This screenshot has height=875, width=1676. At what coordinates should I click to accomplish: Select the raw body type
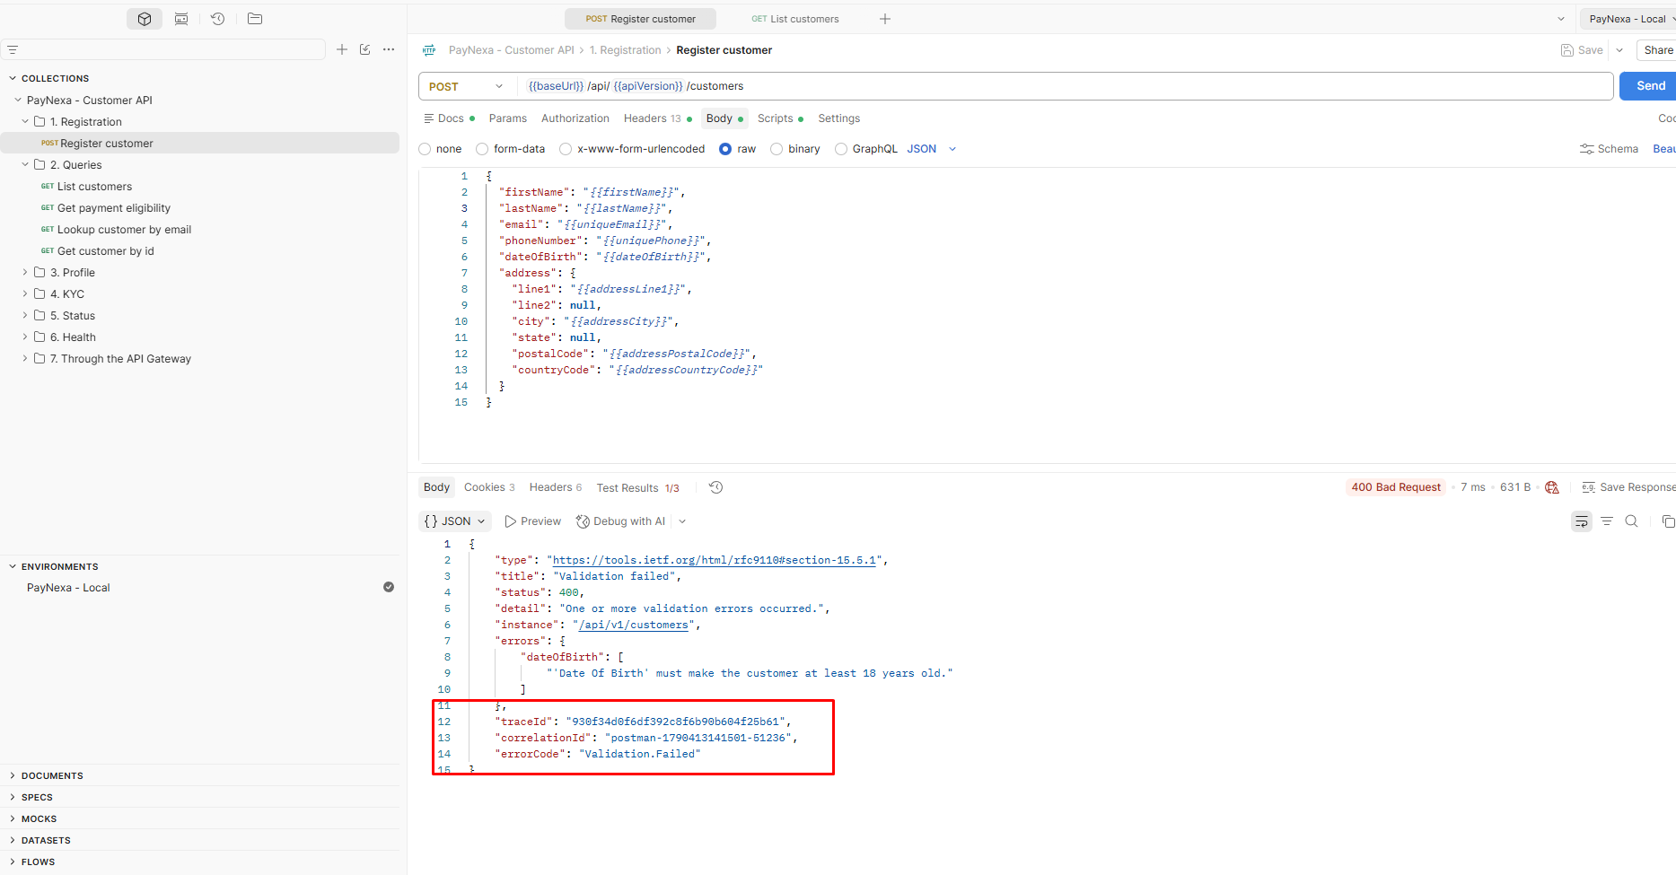click(725, 149)
